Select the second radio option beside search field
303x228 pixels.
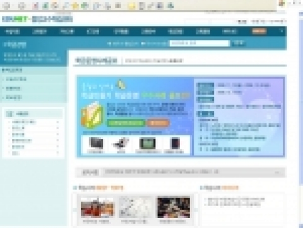(x=143, y=43)
